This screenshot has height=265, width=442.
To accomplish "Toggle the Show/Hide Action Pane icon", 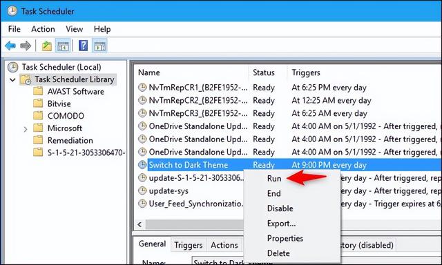I will [99, 46].
